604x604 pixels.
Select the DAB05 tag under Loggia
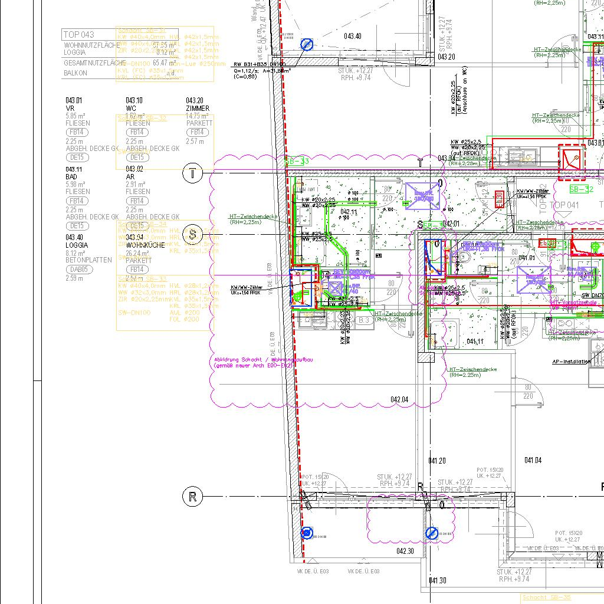coord(78,269)
